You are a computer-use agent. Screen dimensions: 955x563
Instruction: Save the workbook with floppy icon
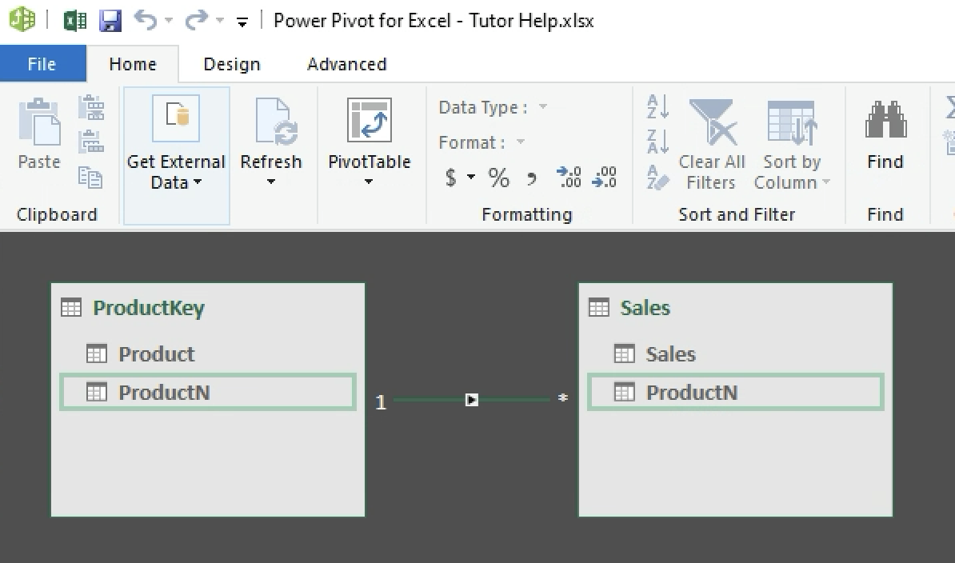(x=110, y=21)
